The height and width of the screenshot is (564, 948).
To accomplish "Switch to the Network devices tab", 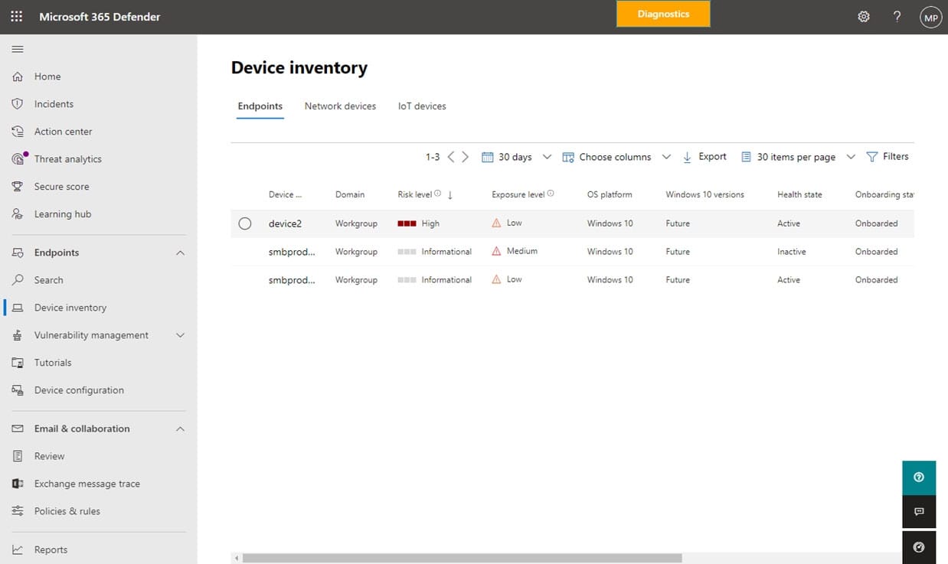I will point(340,106).
